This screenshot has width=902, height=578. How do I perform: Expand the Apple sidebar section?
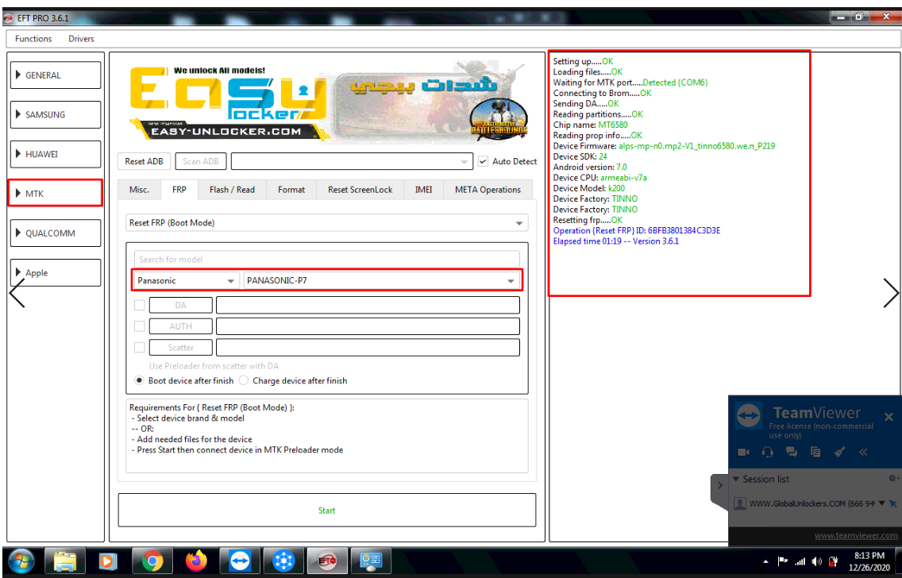coord(56,272)
